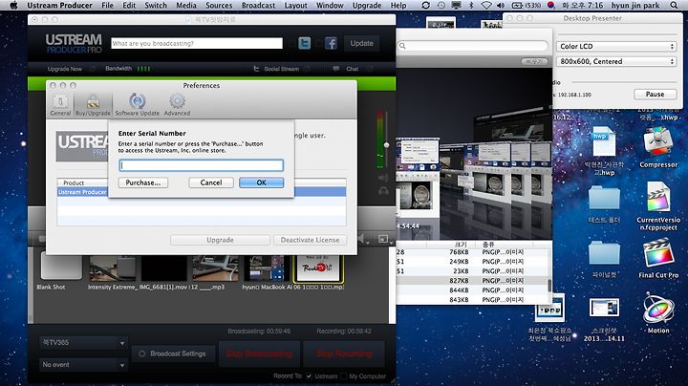
Task: Click Upgrade Now in toolbar
Action: pos(65,69)
